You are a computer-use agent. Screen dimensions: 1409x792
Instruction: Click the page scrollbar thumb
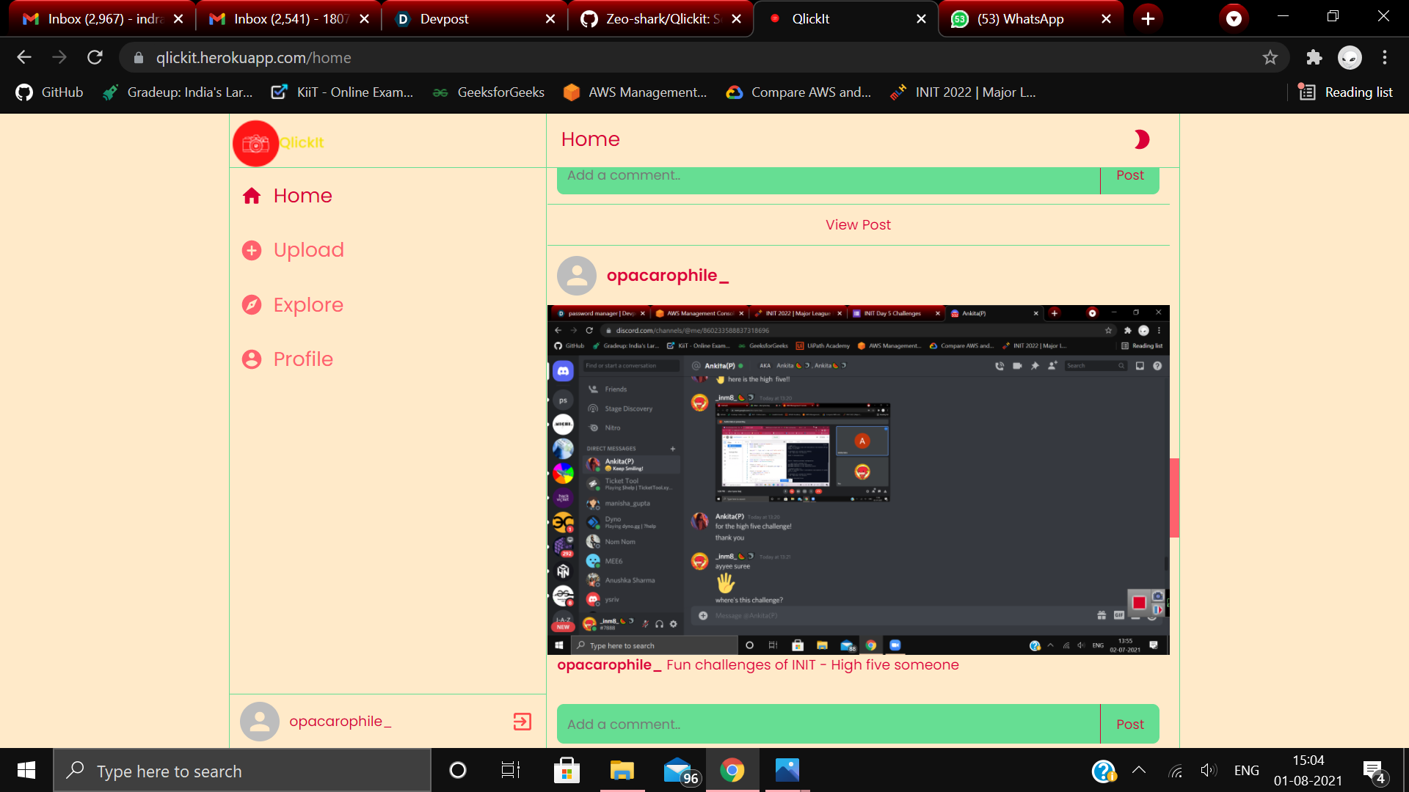[x=1174, y=498]
